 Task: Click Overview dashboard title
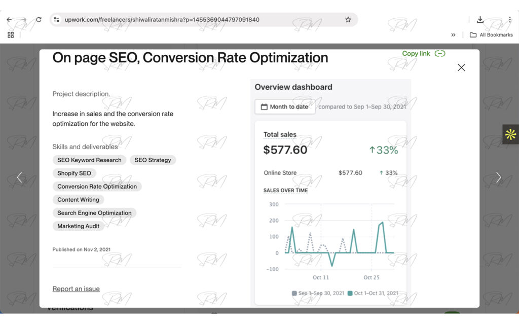tap(293, 87)
